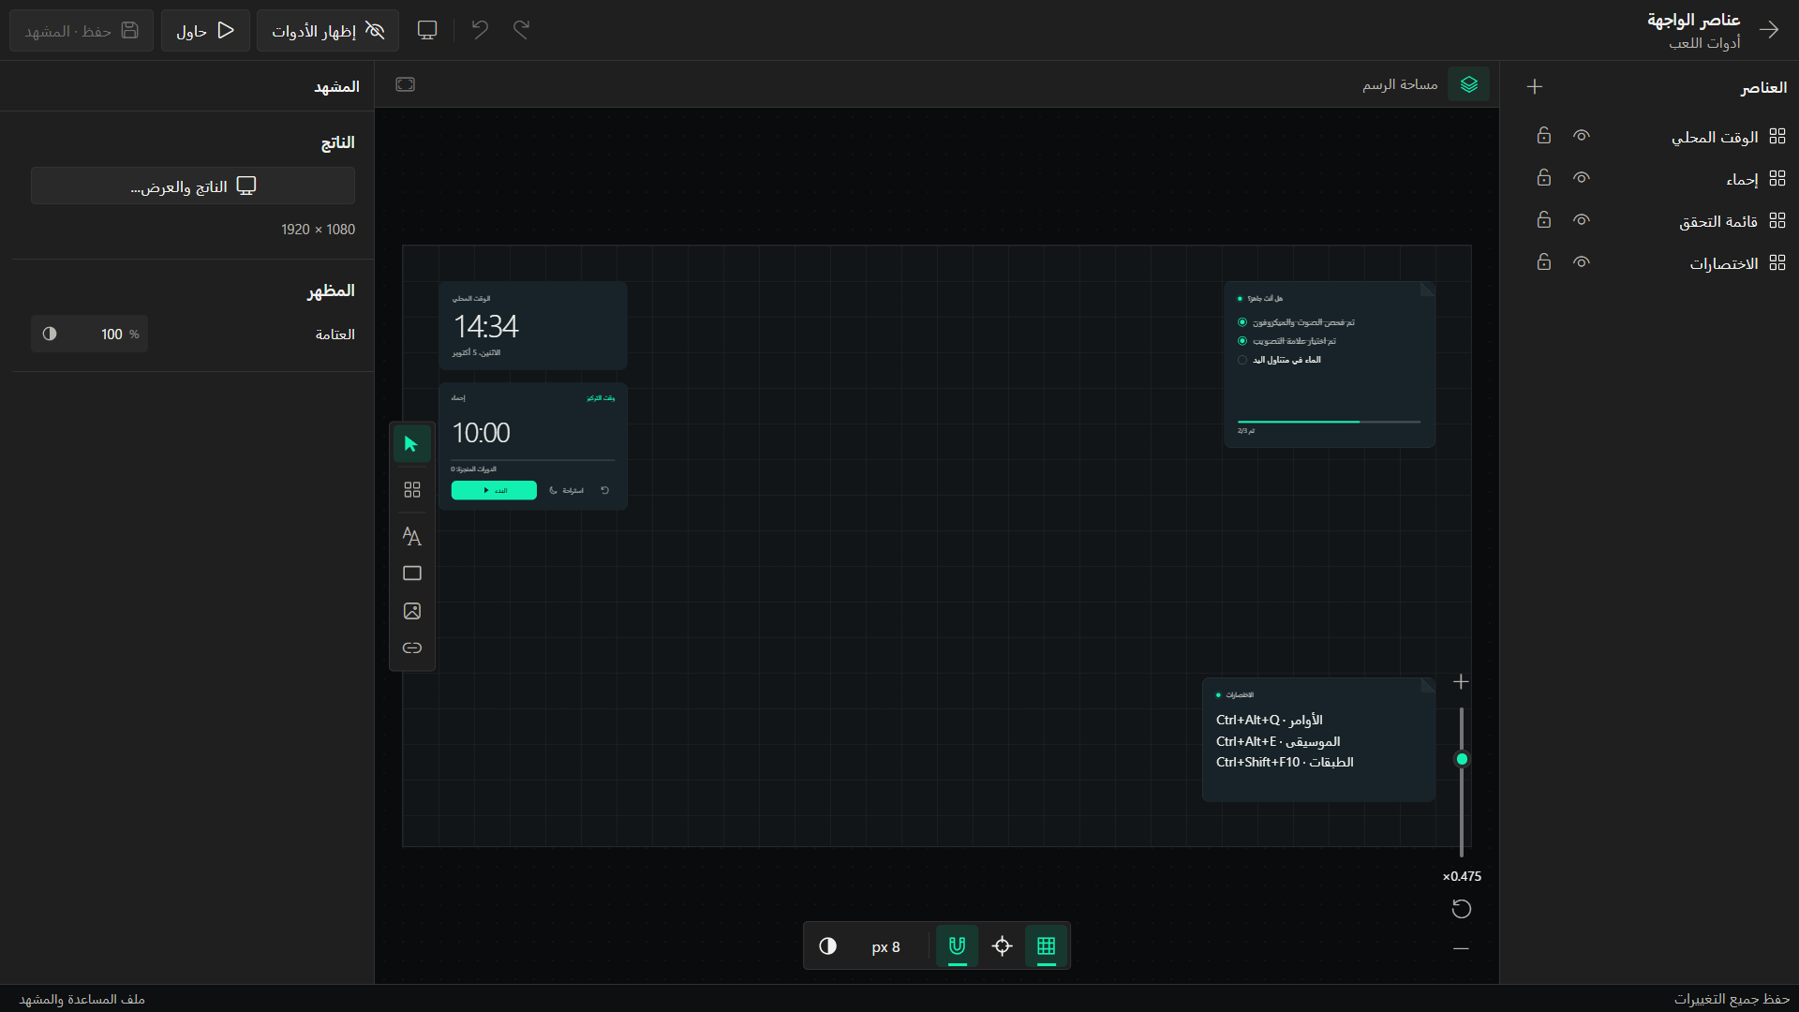1799x1012 pixels.
Task: Hide the الوقت المحلي element
Action: (x=1582, y=136)
